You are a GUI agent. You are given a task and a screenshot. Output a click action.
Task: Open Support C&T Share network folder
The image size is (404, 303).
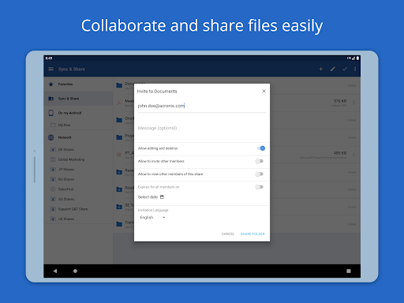[79, 209]
